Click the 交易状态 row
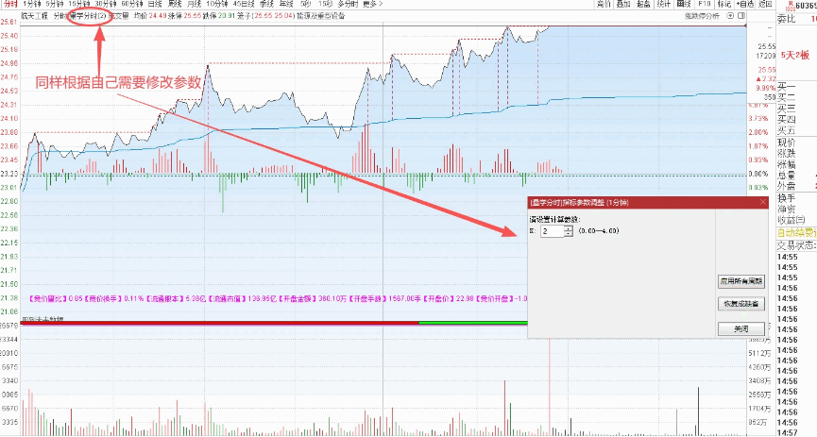 (796, 245)
